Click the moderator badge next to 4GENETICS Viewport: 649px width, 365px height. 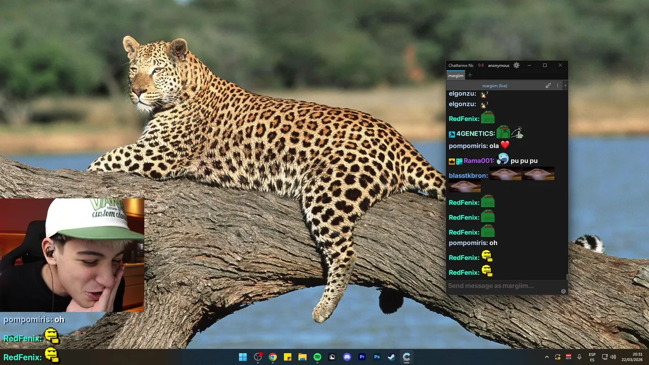pos(452,134)
